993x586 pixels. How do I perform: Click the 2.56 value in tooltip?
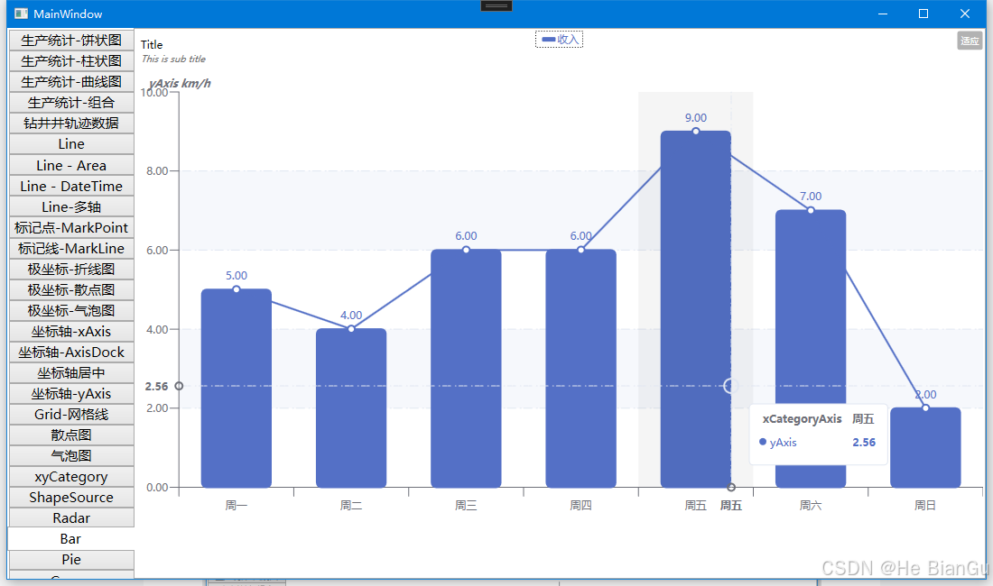tap(864, 443)
